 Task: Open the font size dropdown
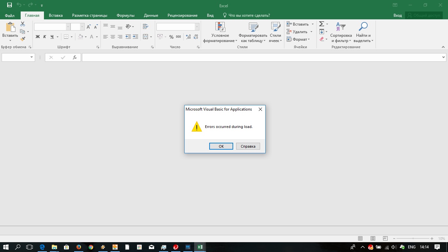coord(82,27)
